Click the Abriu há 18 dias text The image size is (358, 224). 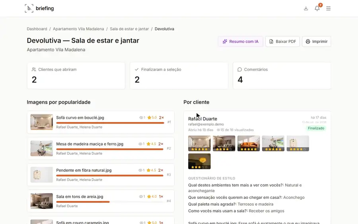tap(201, 130)
